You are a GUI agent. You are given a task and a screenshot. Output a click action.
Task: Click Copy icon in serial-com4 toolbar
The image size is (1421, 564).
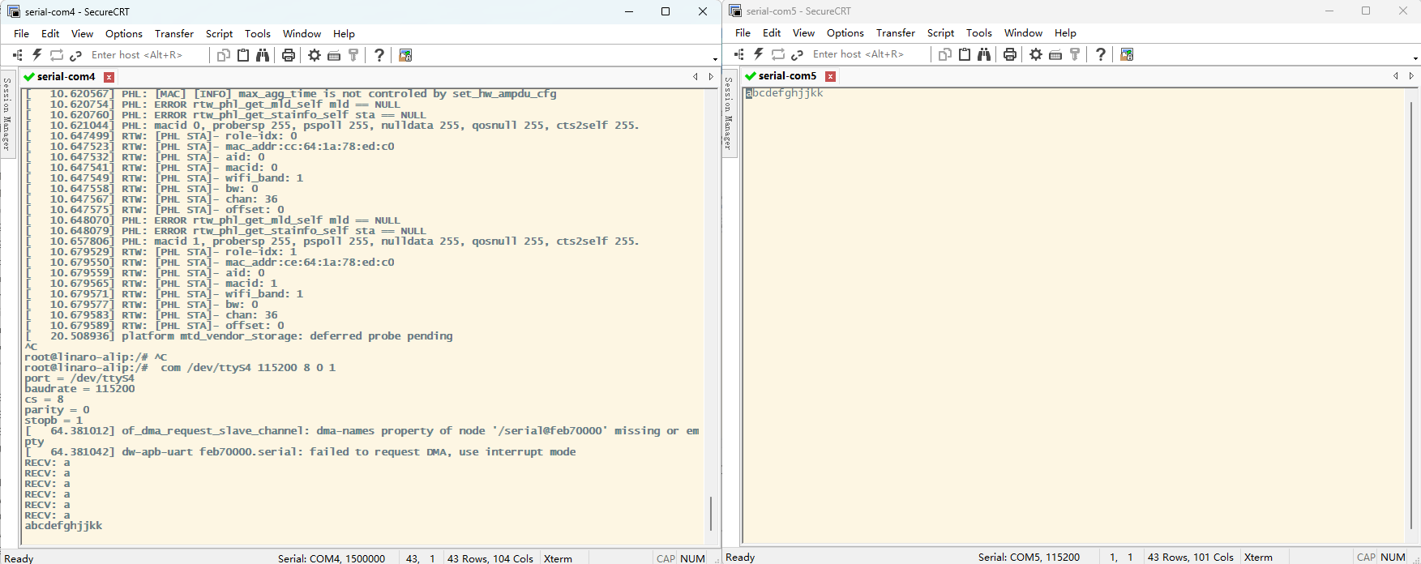coord(224,55)
